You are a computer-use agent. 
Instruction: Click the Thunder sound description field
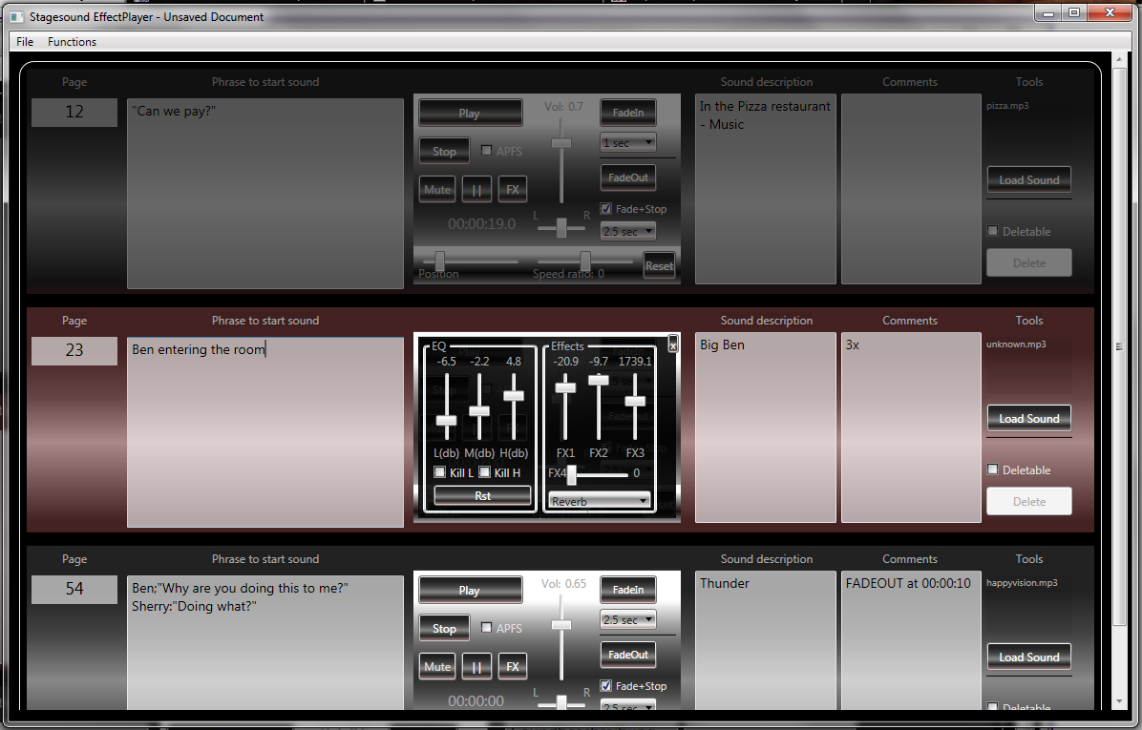(x=766, y=640)
